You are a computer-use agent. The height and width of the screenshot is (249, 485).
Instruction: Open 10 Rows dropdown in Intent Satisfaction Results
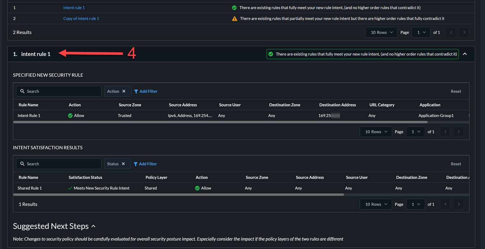[x=376, y=204]
